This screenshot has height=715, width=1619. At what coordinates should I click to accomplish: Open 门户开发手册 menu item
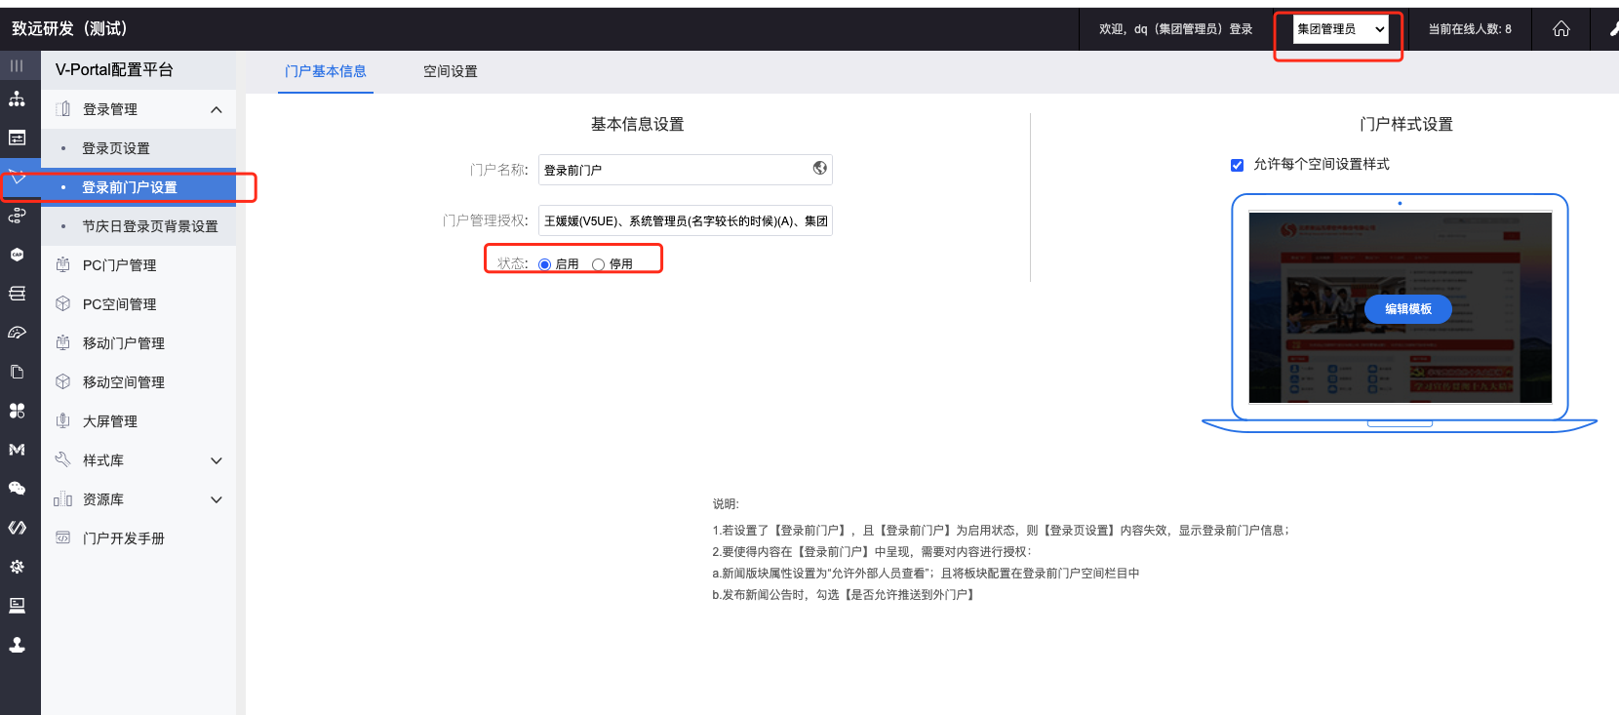pos(138,538)
